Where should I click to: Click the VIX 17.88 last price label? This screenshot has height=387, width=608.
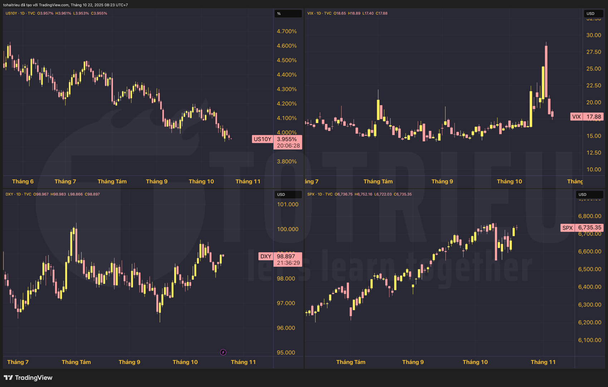coord(593,116)
